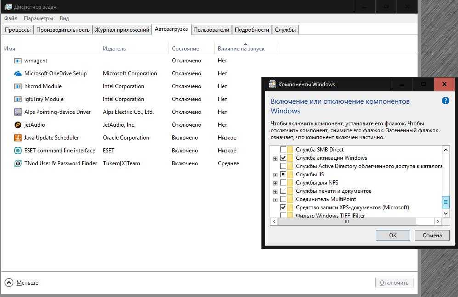
Task: Select the Microsoft OneDrive Setup cloud icon
Action: pos(18,73)
